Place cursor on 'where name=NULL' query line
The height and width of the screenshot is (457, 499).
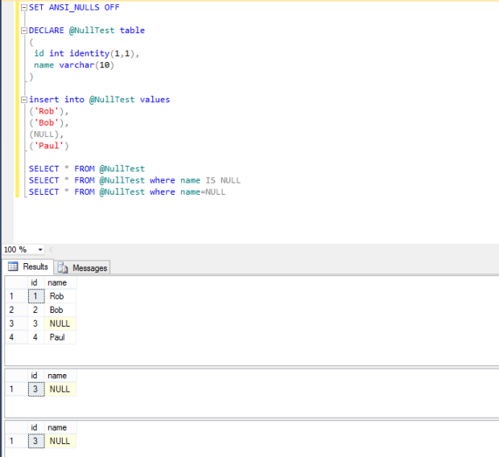coord(187,192)
